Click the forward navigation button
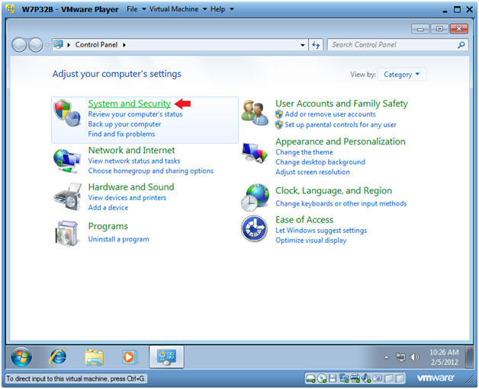 pyautogui.click(x=35, y=45)
